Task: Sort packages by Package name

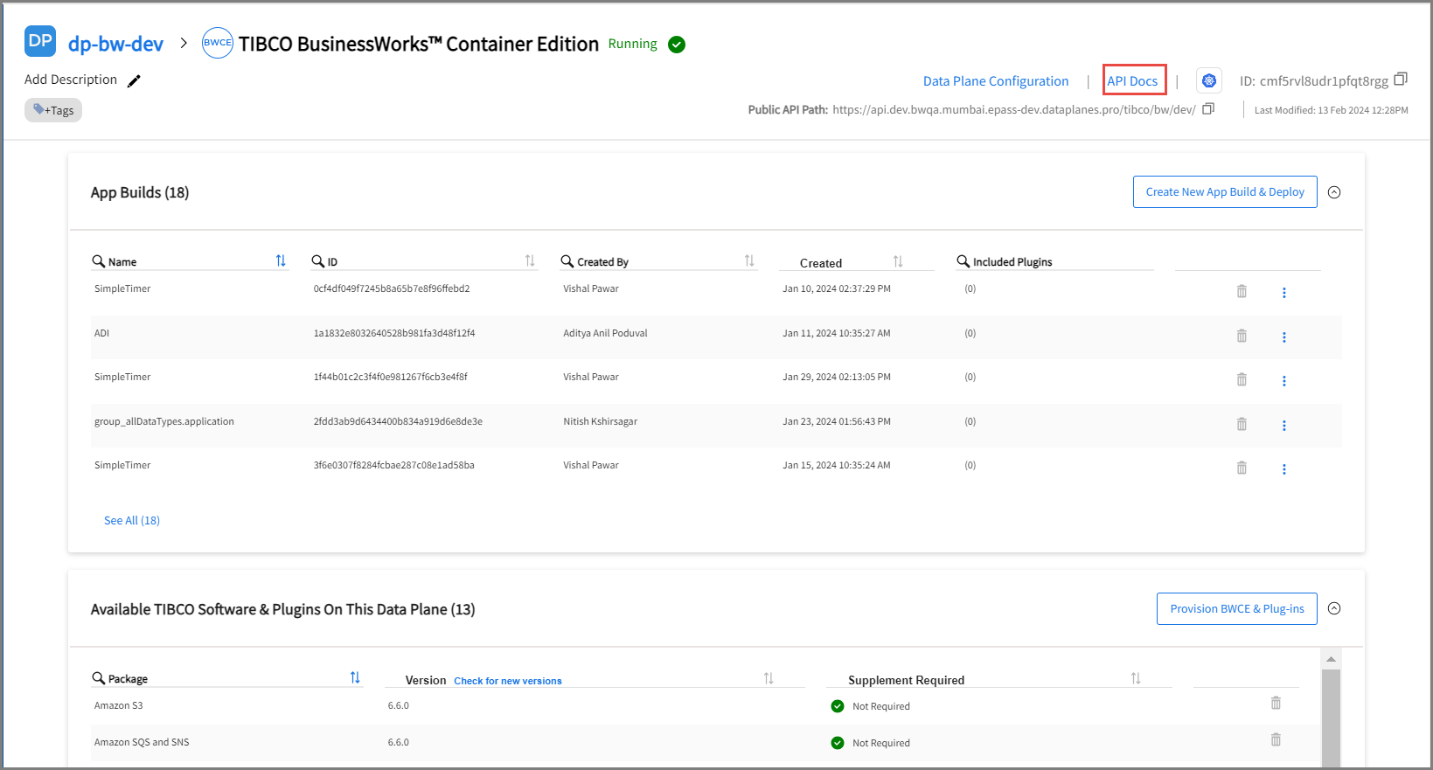Action: [x=355, y=677]
